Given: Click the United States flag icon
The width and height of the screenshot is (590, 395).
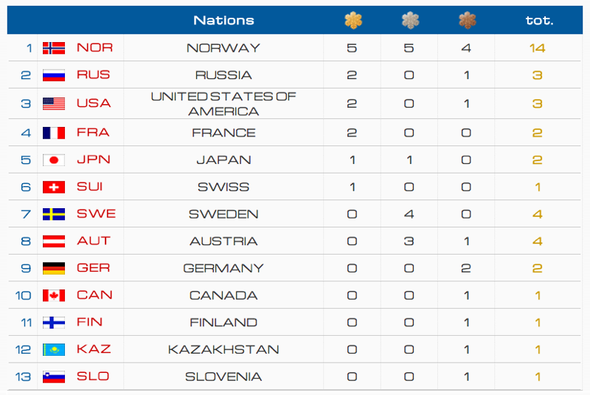Looking at the screenshot, I should [x=55, y=103].
